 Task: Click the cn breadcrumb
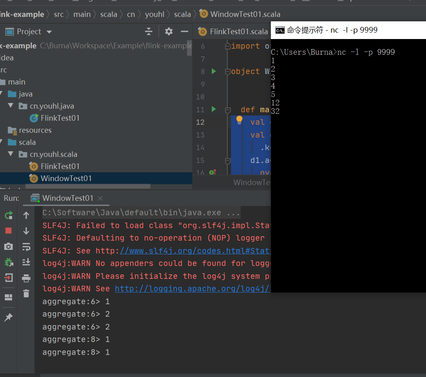[131, 14]
